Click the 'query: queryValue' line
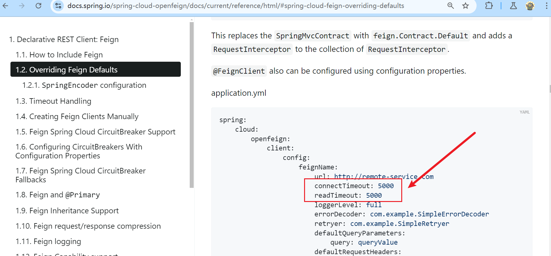Screen dimensions: 551x256 click(364, 242)
